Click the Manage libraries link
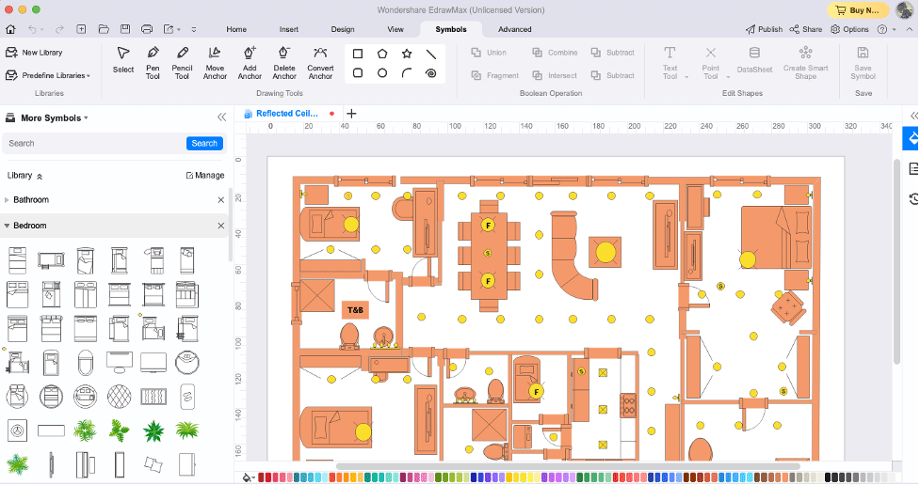 [204, 175]
